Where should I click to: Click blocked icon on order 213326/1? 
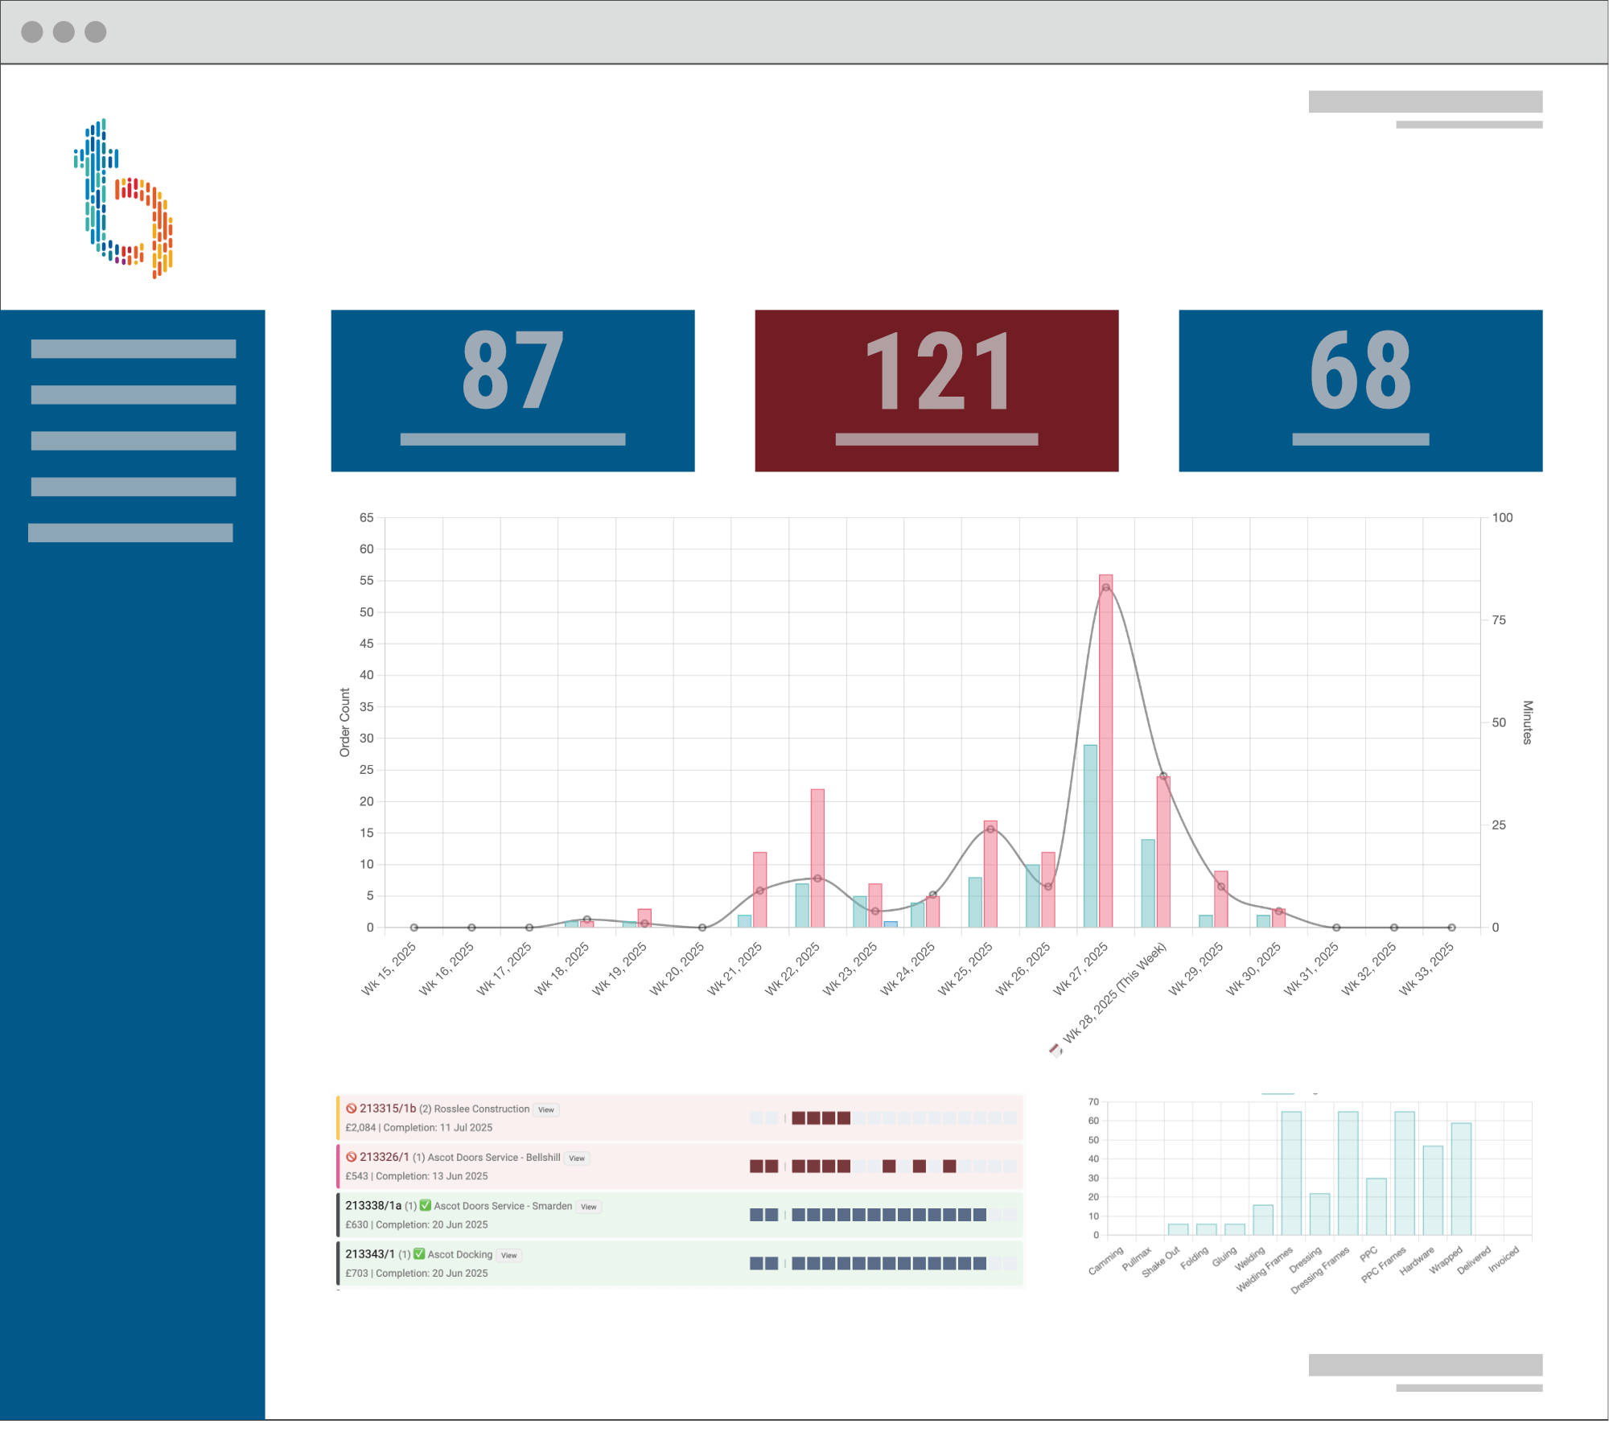tap(351, 1157)
